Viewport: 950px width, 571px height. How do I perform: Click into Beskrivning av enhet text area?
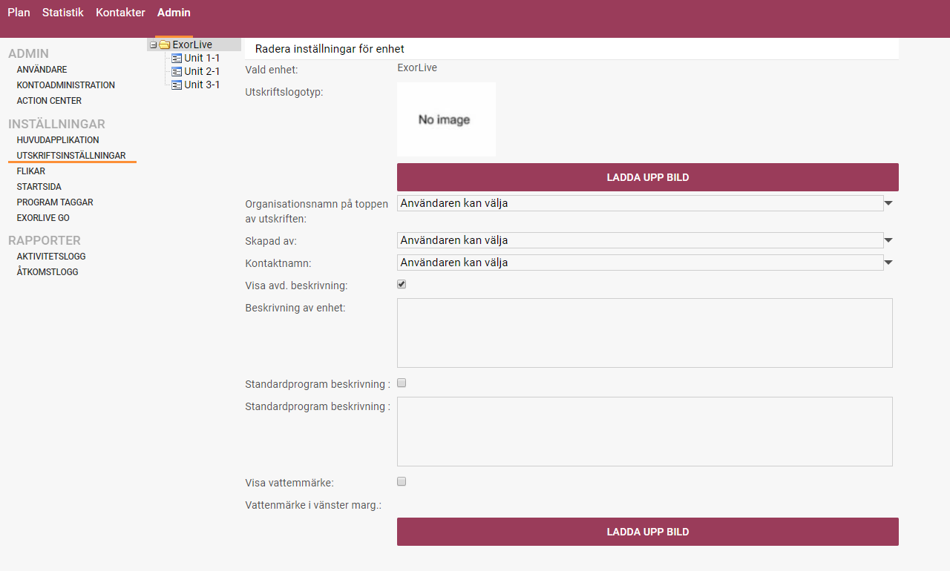[x=645, y=333]
